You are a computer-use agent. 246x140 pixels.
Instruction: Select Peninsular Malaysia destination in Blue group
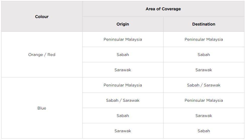[204, 100]
